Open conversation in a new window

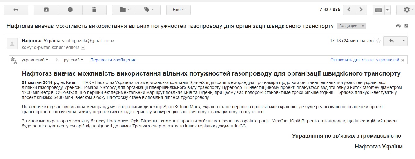coord(406,26)
